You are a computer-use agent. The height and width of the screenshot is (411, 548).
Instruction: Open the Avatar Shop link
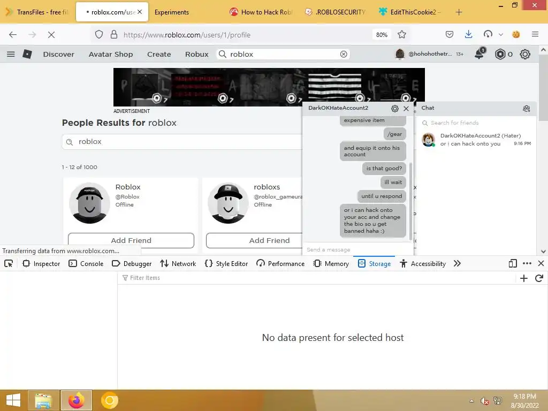[x=110, y=54]
